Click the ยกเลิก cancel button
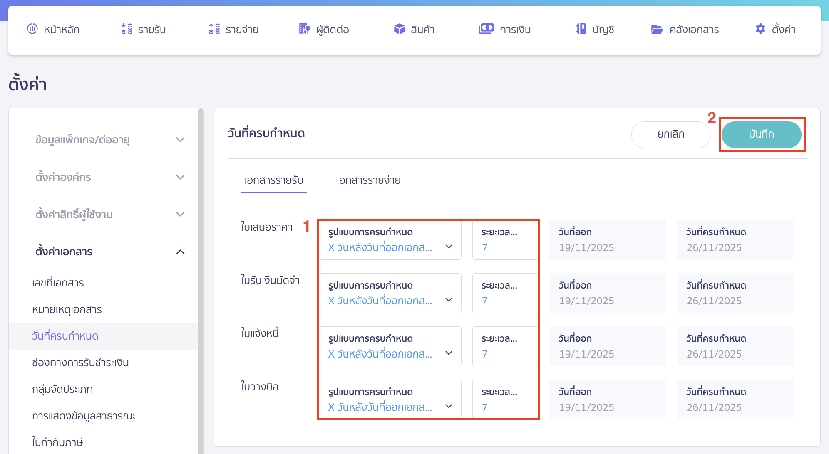Viewport: 829px width, 454px height. [670, 134]
